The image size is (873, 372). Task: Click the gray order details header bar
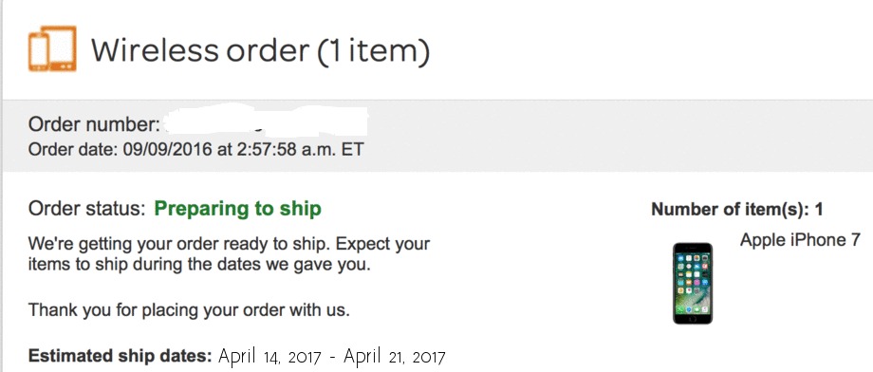[437, 136]
